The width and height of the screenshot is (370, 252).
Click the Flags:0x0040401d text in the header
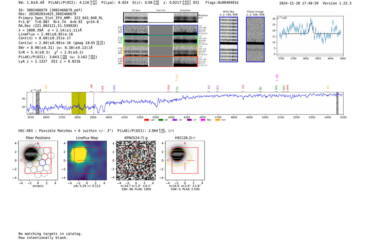222,3
